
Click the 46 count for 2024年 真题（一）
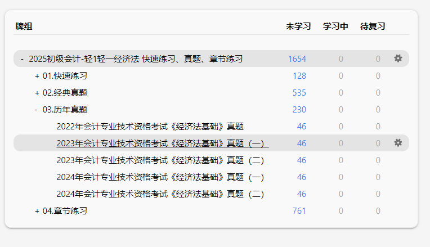pos(302,177)
